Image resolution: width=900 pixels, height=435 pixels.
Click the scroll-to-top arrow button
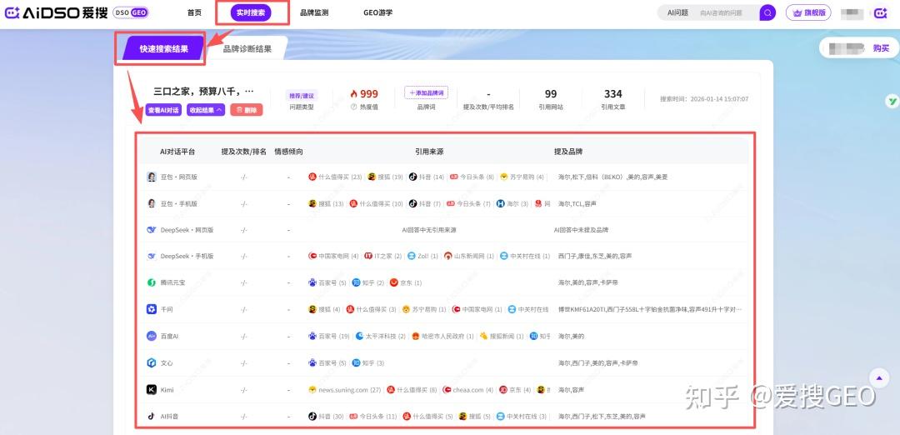click(x=879, y=377)
